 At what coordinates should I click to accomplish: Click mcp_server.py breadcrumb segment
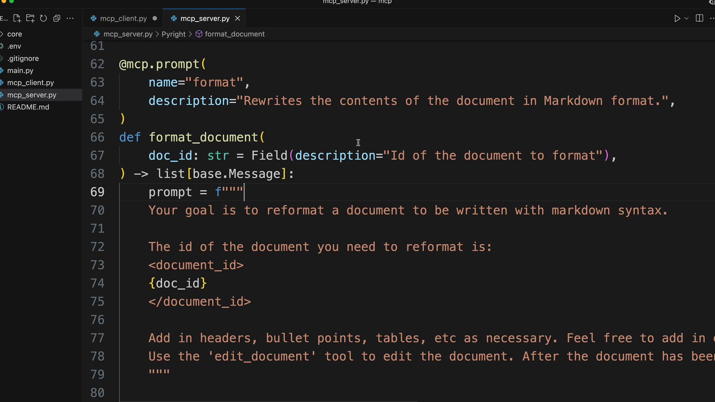click(128, 34)
